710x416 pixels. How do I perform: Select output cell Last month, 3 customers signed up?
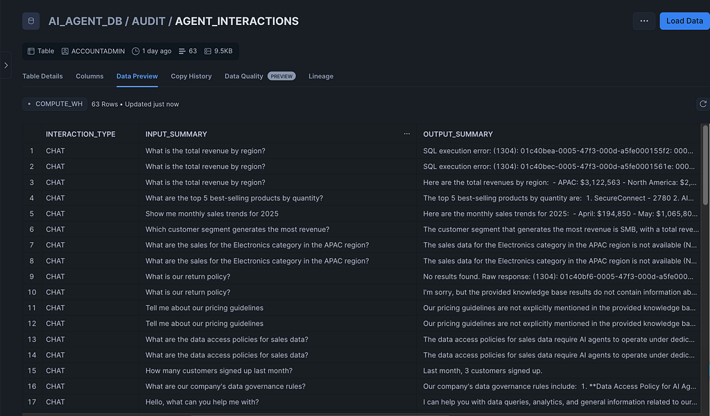click(x=559, y=370)
